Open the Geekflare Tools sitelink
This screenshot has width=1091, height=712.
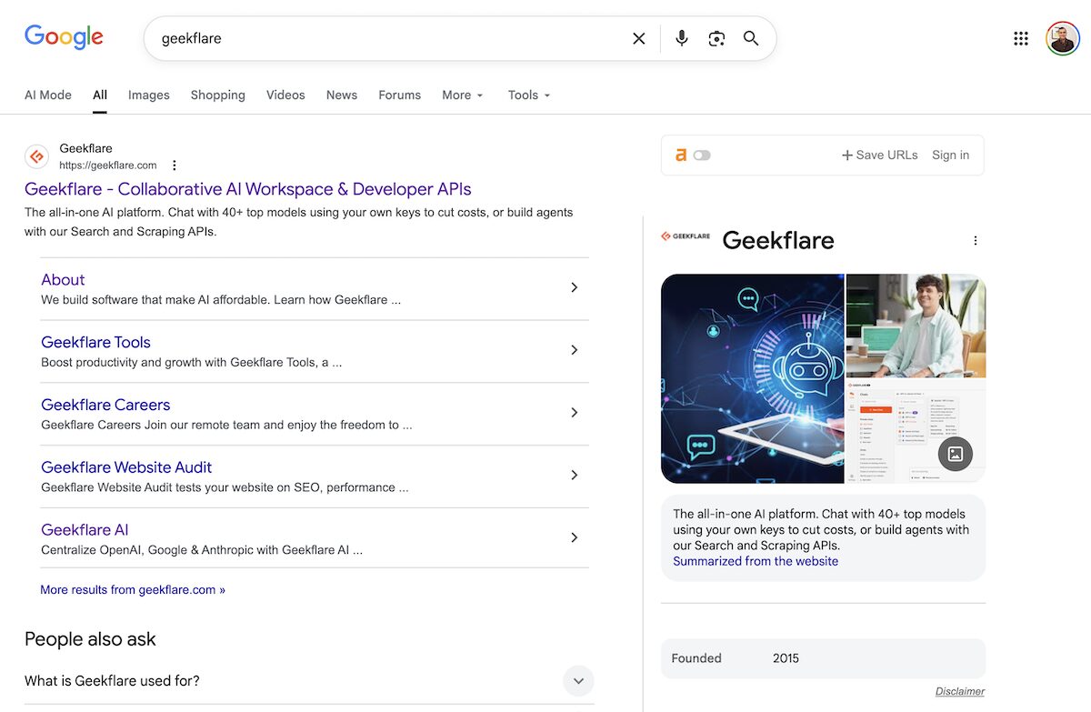pyautogui.click(x=95, y=343)
